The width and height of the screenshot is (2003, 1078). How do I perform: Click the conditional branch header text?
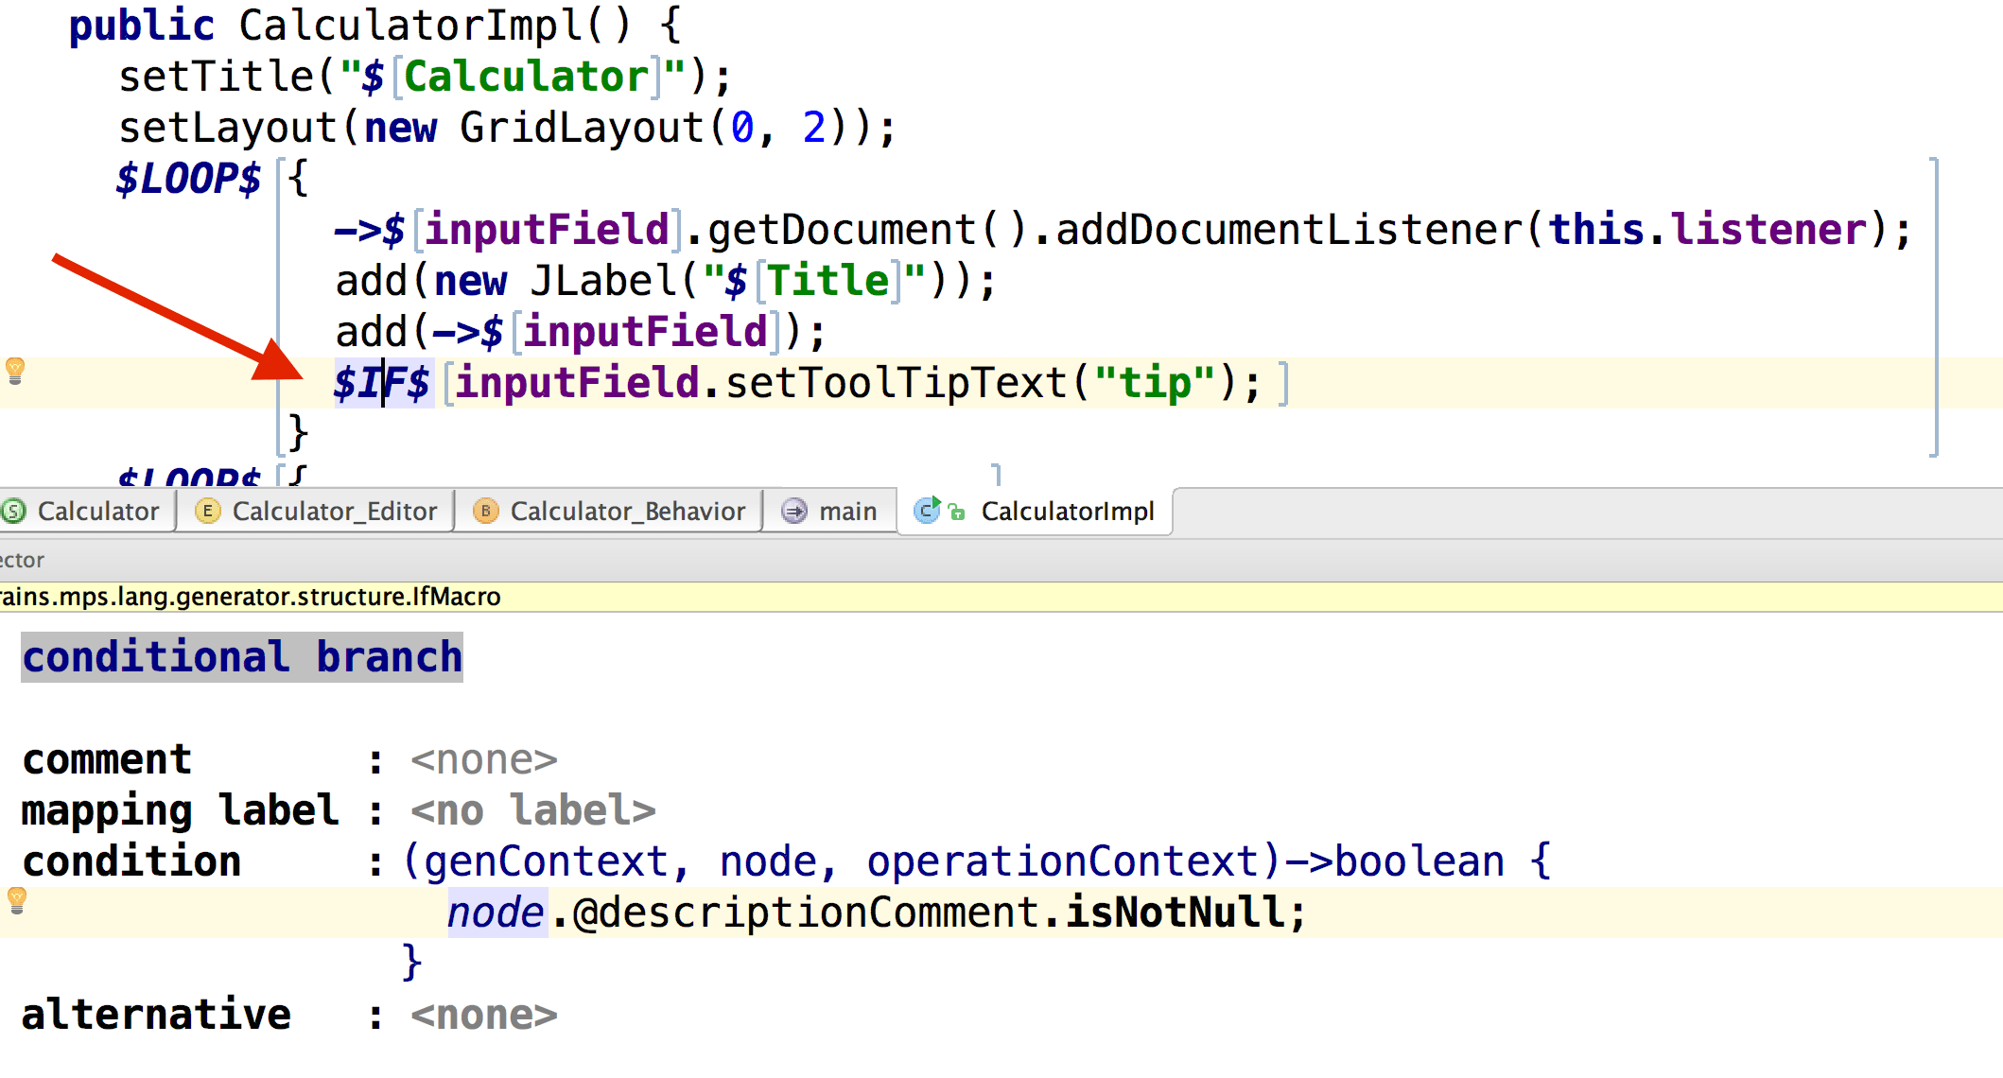[242, 655]
